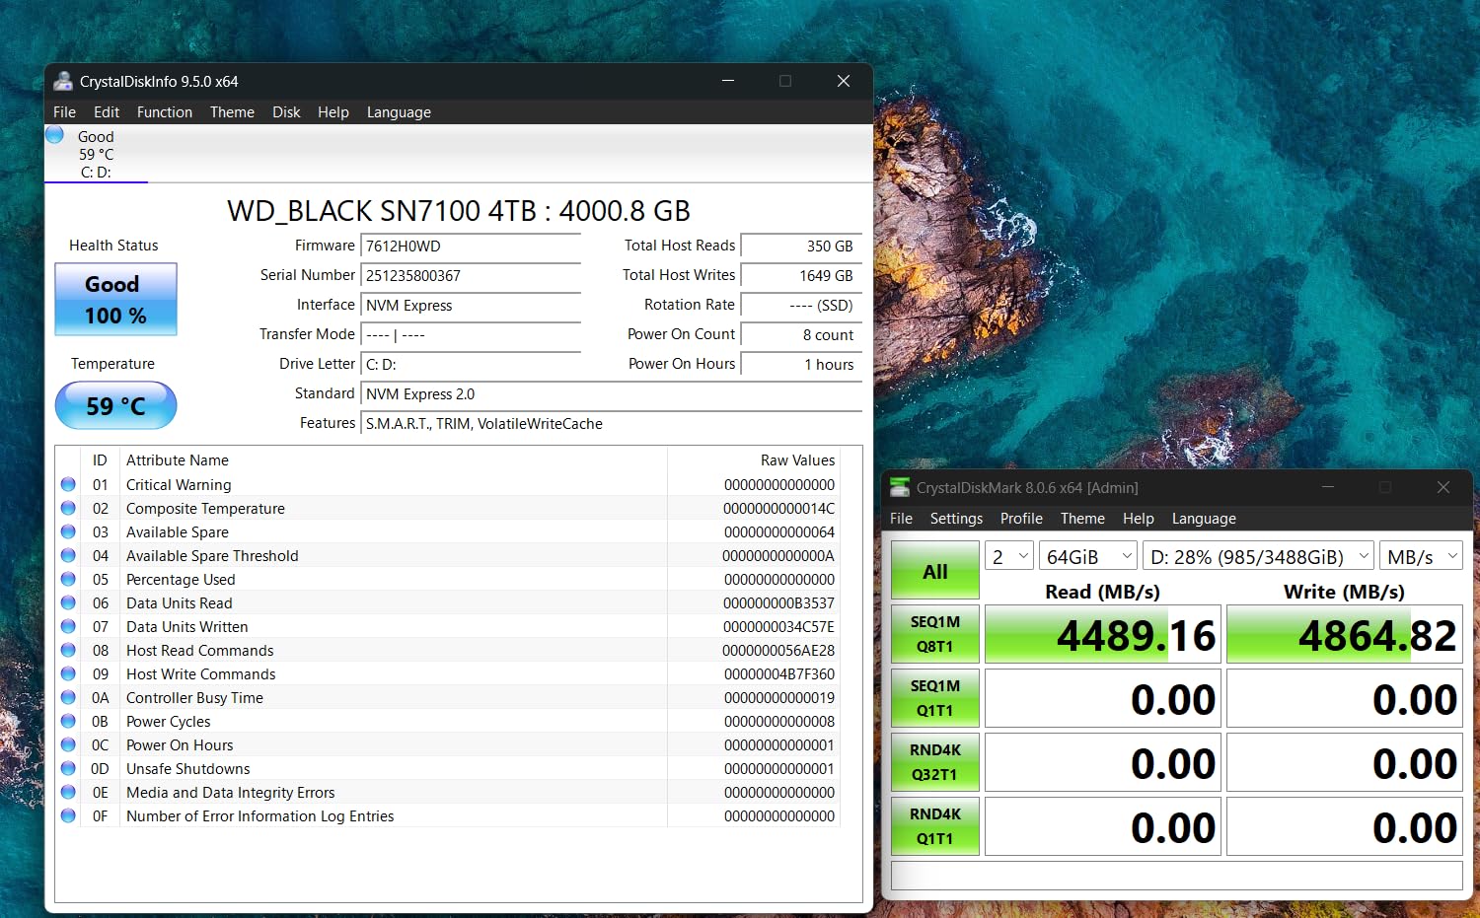Click the 59 °C temperature indicator
Image resolution: width=1480 pixels, height=918 pixels.
tap(115, 405)
